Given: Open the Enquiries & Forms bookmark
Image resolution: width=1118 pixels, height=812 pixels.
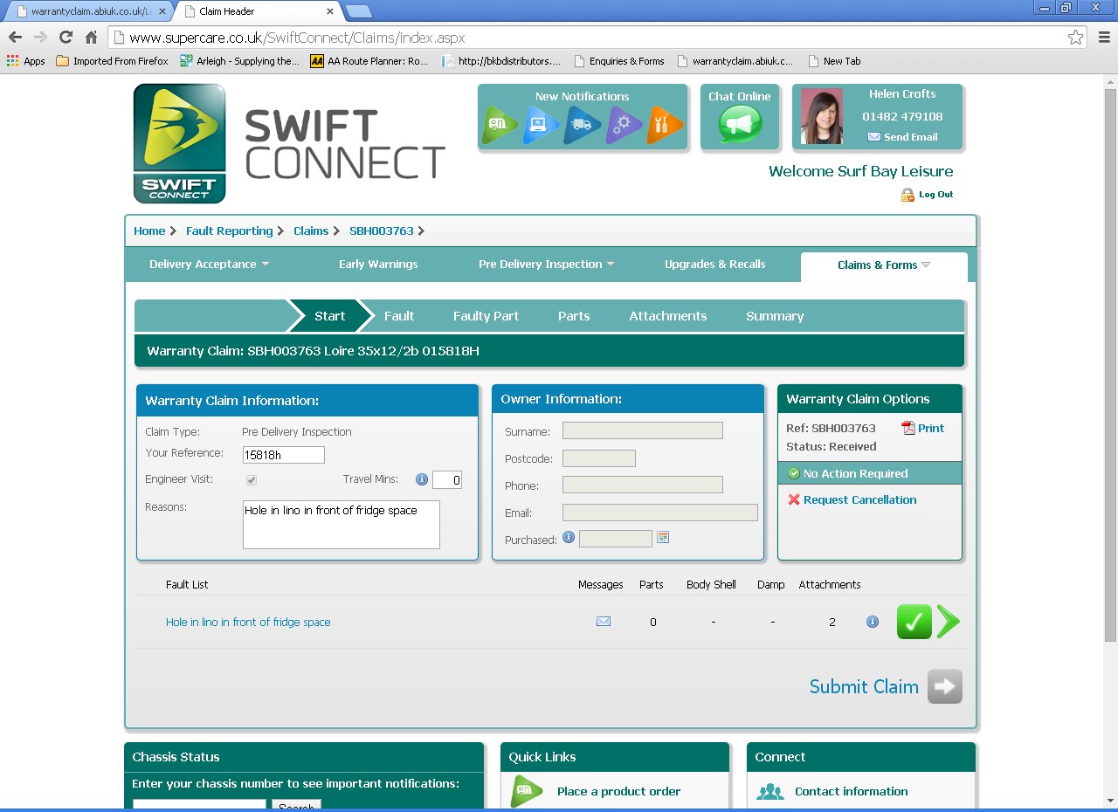Looking at the screenshot, I should (619, 61).
